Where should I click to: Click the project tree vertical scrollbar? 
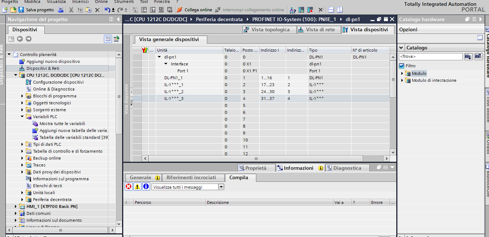(119, 96)
